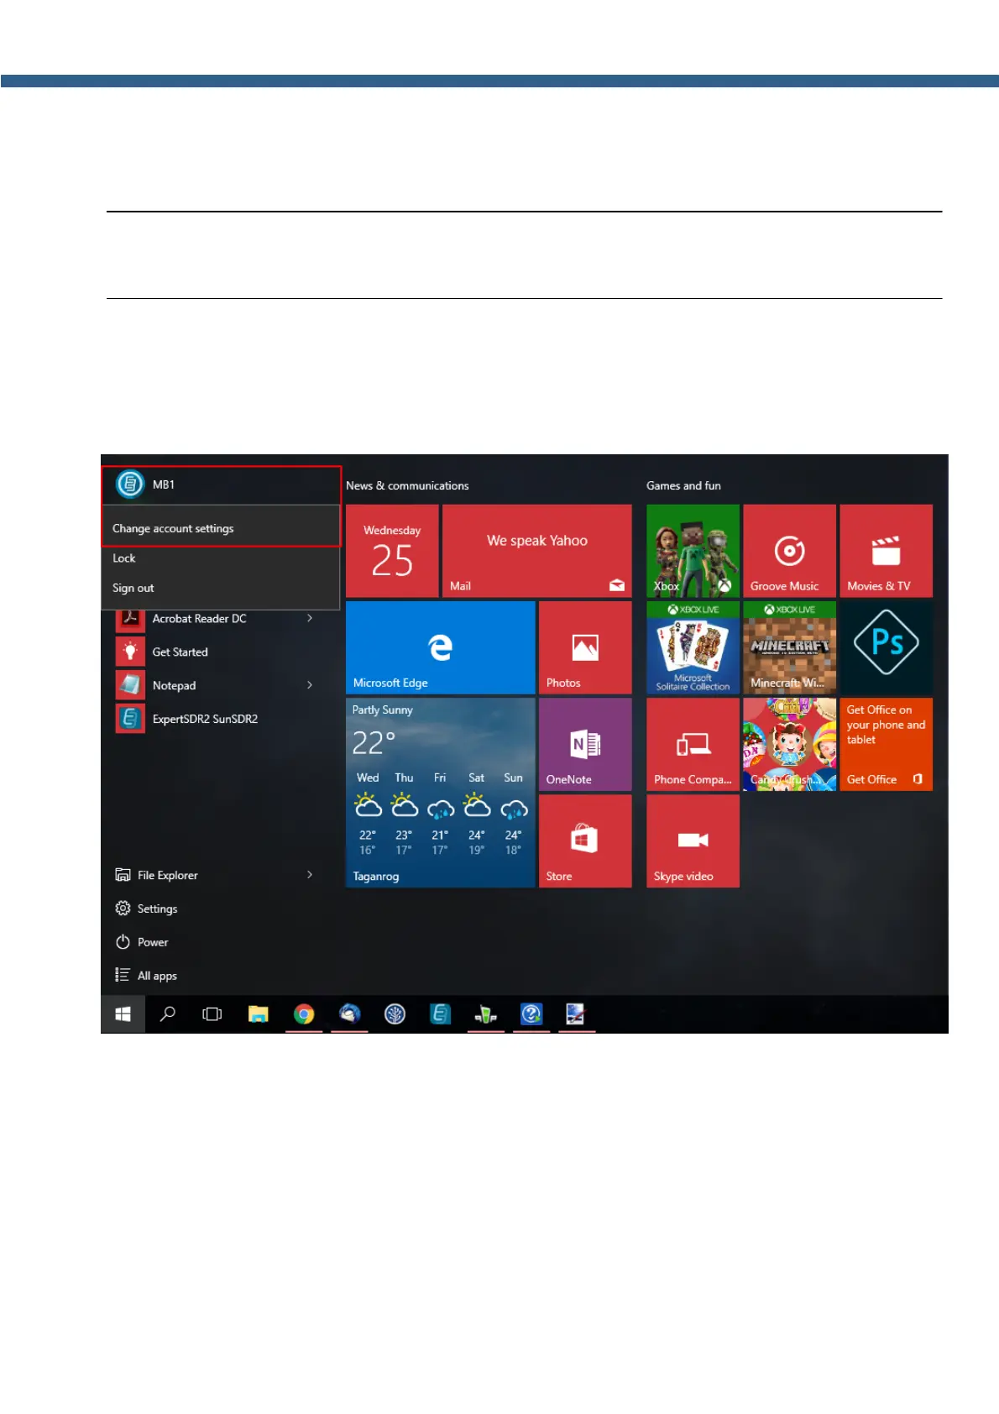Open the Store tile

pyautogui.click(x=585, y=841)
